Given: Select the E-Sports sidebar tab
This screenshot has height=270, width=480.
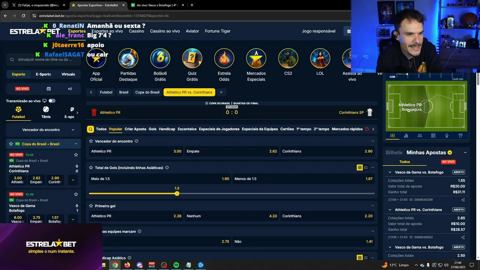Looking at the screenshot, I should point(43,74).
